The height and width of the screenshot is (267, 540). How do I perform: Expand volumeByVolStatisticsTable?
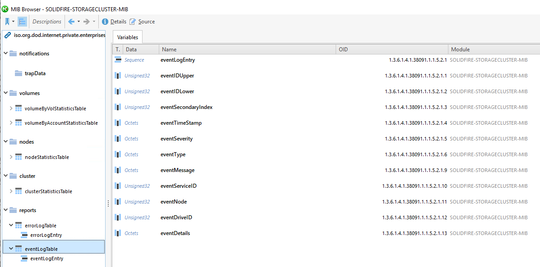point(11,108)
